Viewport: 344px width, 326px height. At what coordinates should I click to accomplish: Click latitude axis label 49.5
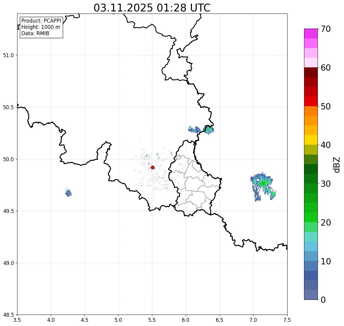coord(8,211)
